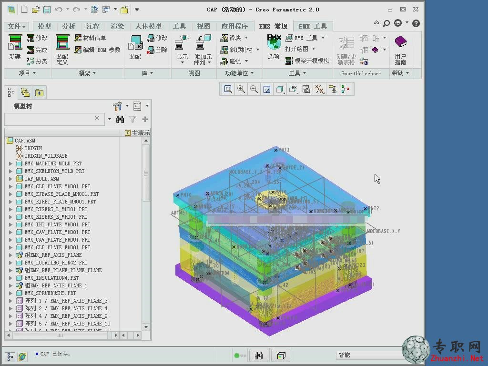Screen dimensions: 488x366
Task: Click the Find binoculars icon beside model tree search
Action: (x=120, y=119)
